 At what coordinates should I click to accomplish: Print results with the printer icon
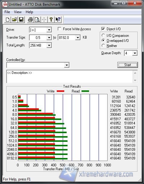(x=30, y=19)
